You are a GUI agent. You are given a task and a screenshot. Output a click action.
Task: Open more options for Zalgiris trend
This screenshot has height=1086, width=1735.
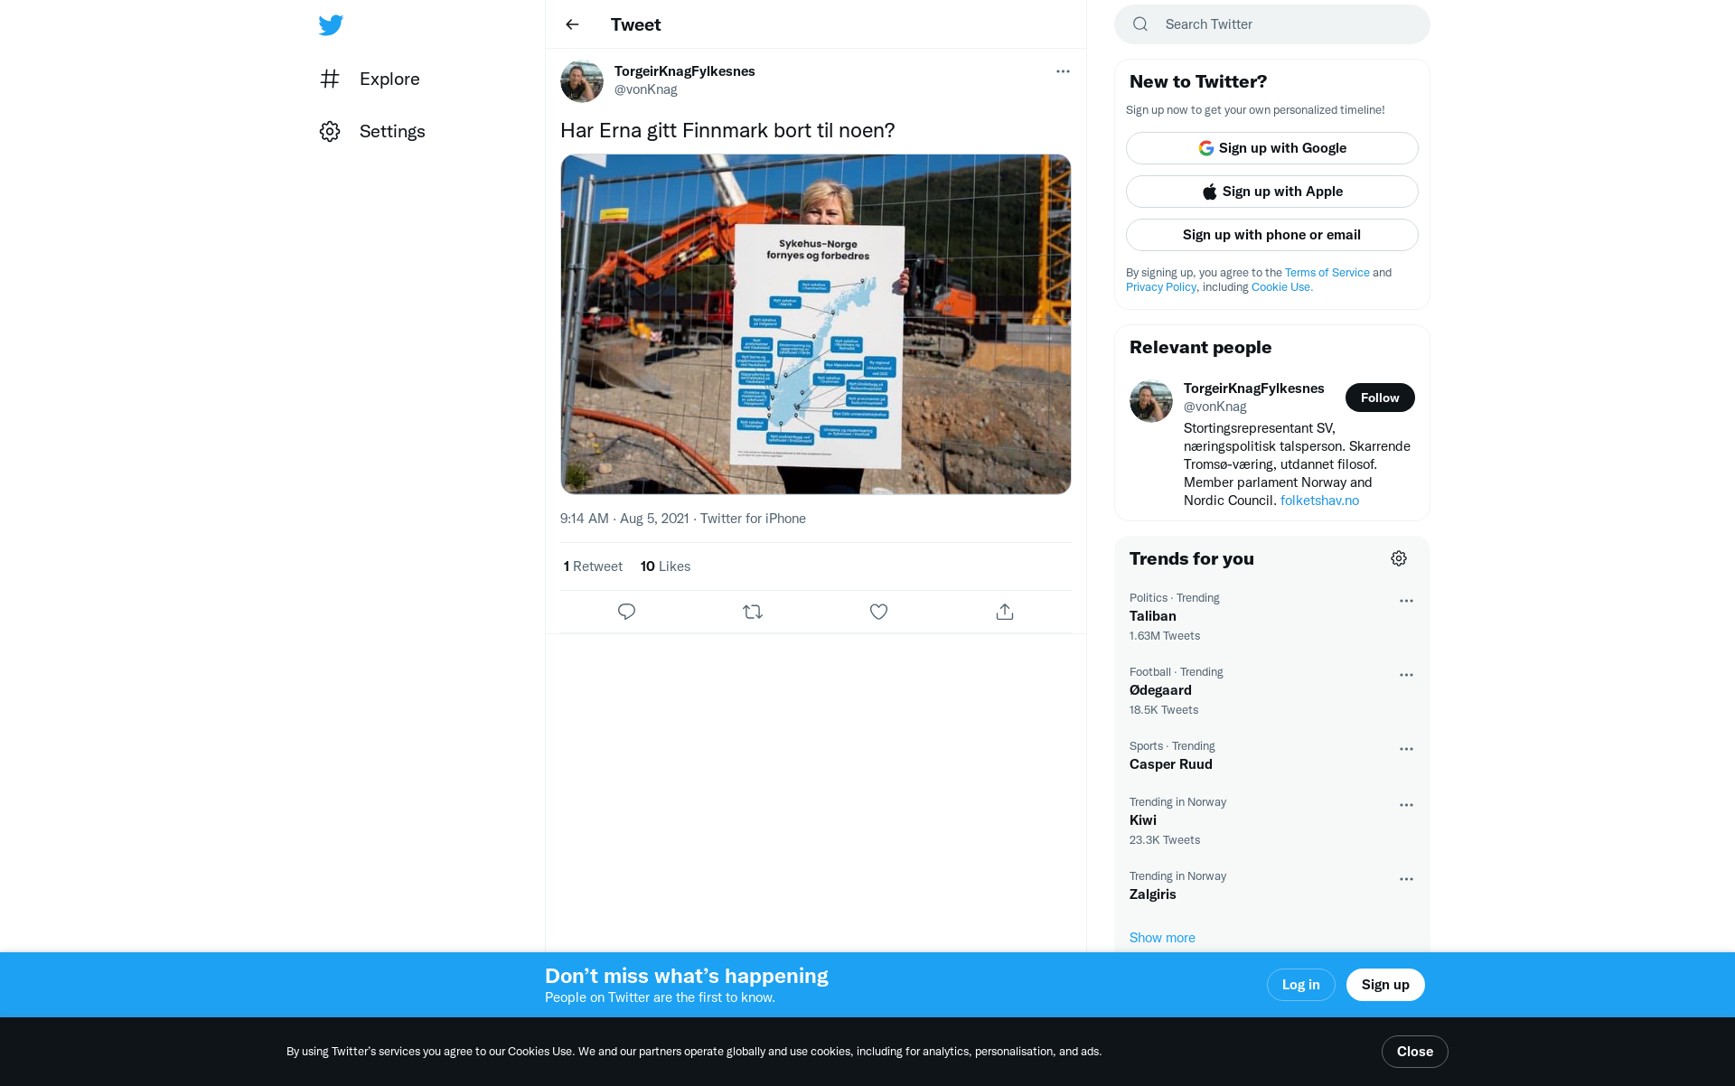click(1406, 879)
